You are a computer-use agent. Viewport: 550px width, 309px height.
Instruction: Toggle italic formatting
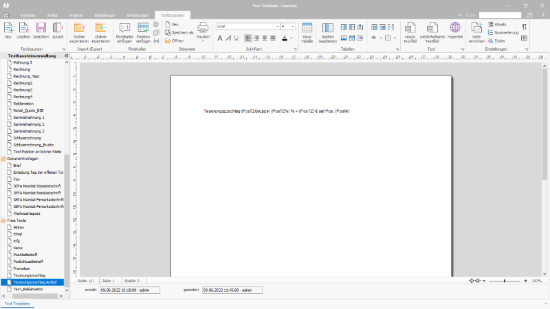[x=228, y=38]
